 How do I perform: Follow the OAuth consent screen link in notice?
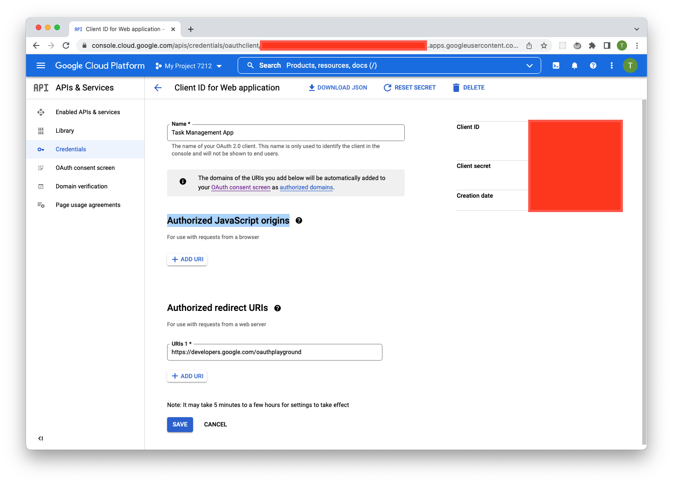tap(241, 187)
